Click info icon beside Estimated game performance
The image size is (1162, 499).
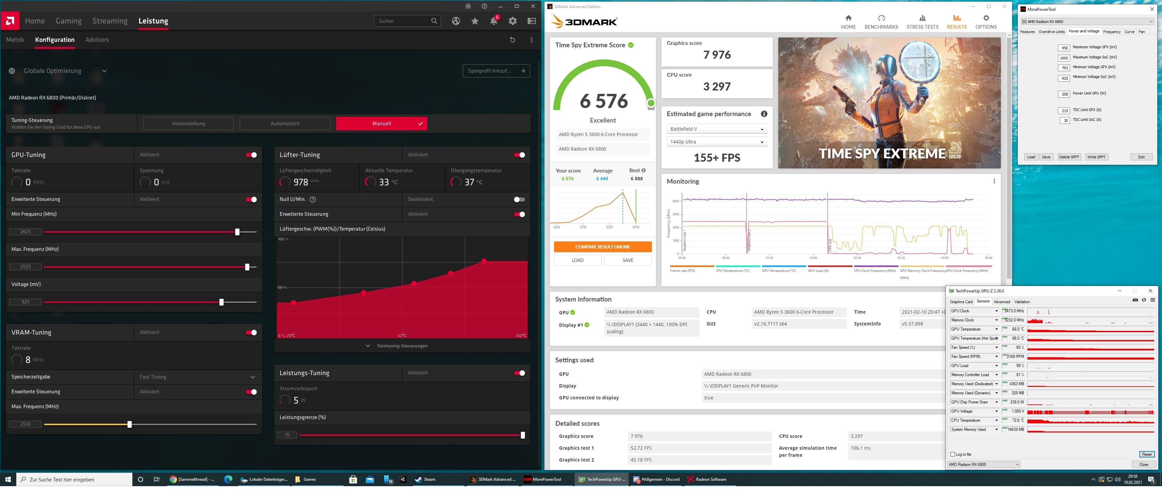[x=764, y=114]
